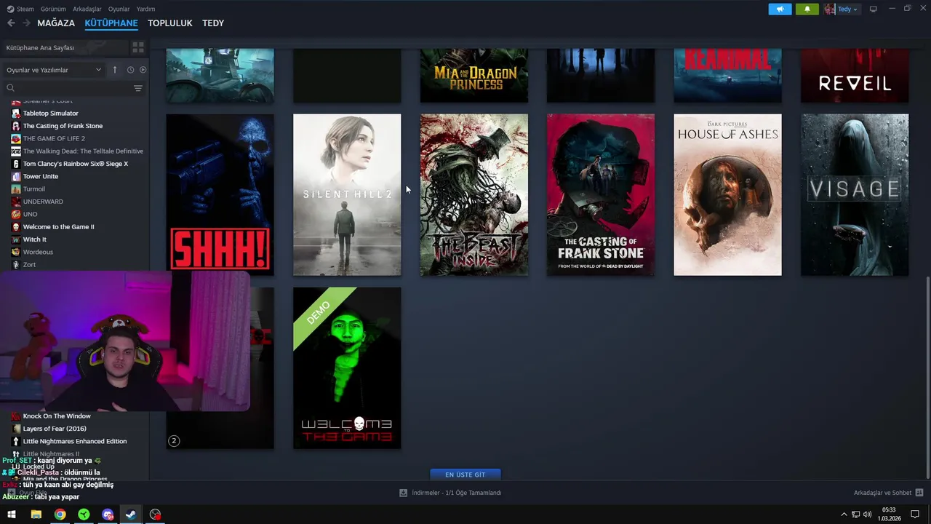Open the Oyunlar menu
Viewport: 931px width, 524px height.
click(119, 9)
